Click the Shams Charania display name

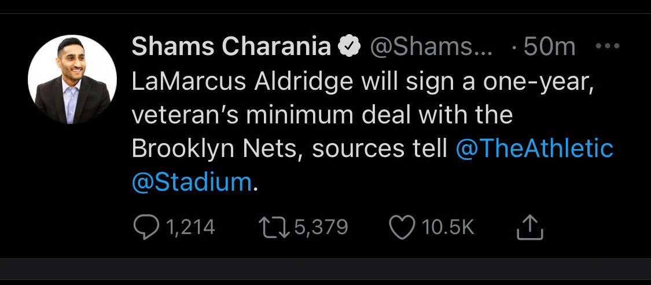coord(230,47)
